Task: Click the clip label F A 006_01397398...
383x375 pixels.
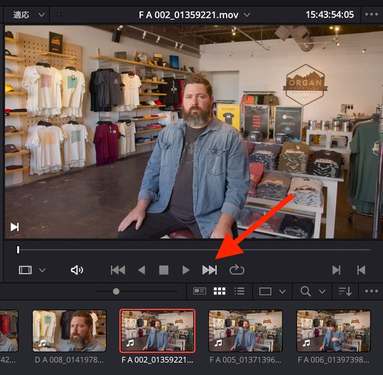Action: pyautogui.click(x=334, y=360)
